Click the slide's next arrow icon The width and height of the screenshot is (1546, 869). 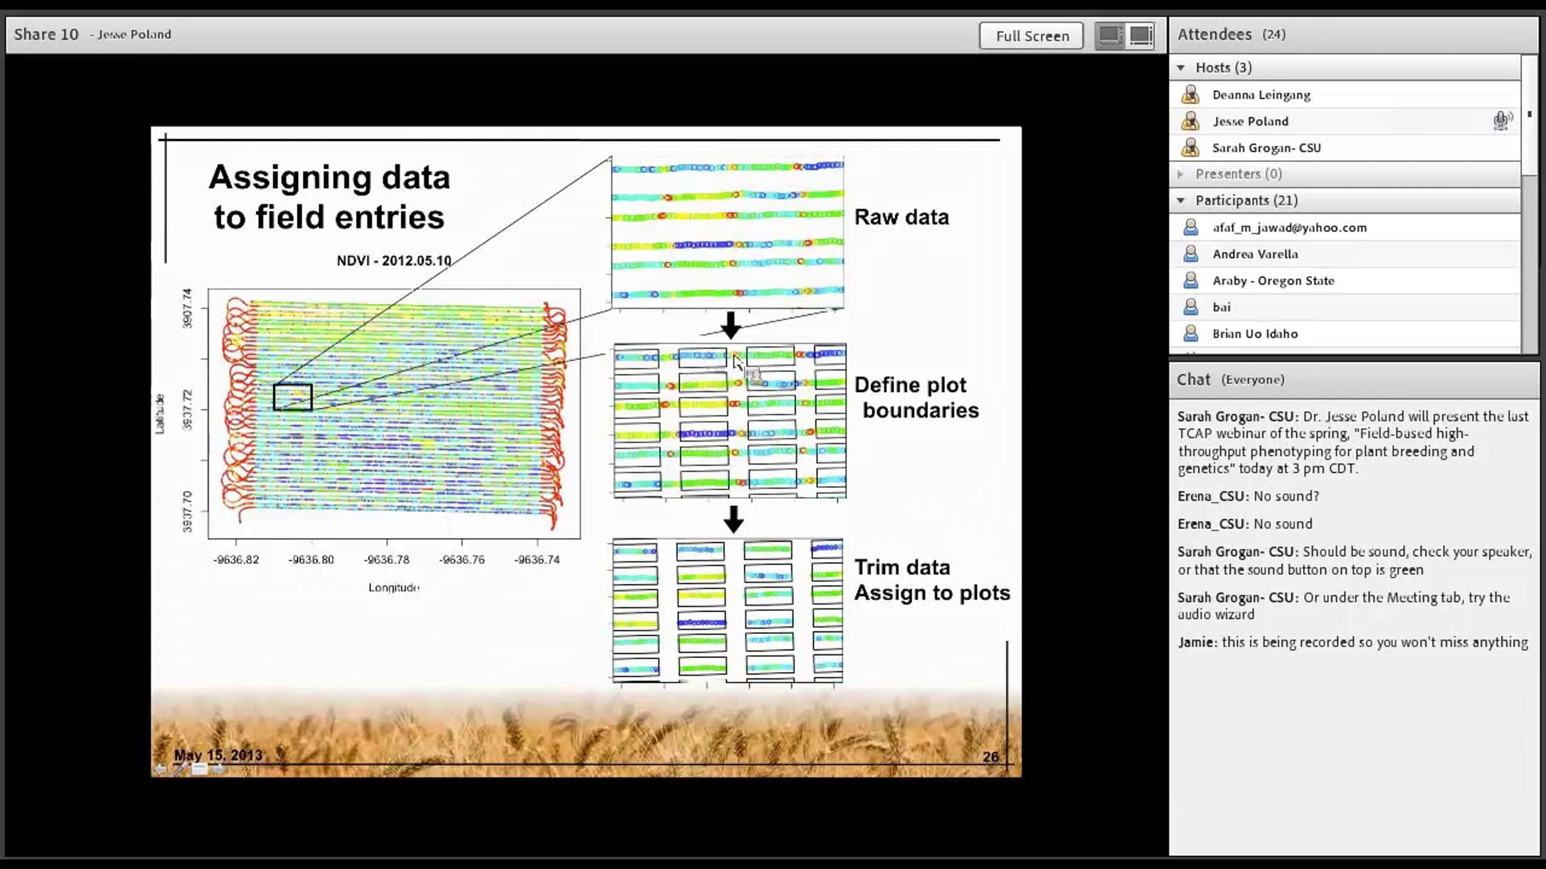tap(218, 769)
